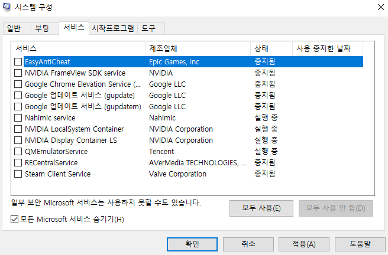
Task: Close the 시스템 구성 window
Action: (x=381, y=7)
